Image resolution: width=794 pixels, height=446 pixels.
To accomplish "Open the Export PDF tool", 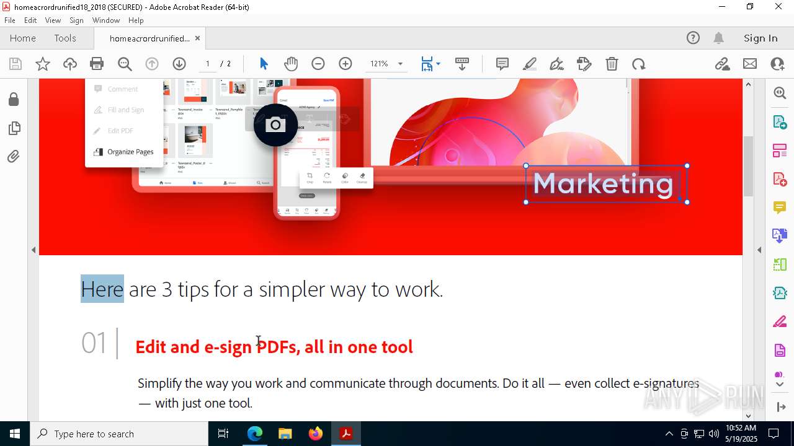I will [780, 121].
